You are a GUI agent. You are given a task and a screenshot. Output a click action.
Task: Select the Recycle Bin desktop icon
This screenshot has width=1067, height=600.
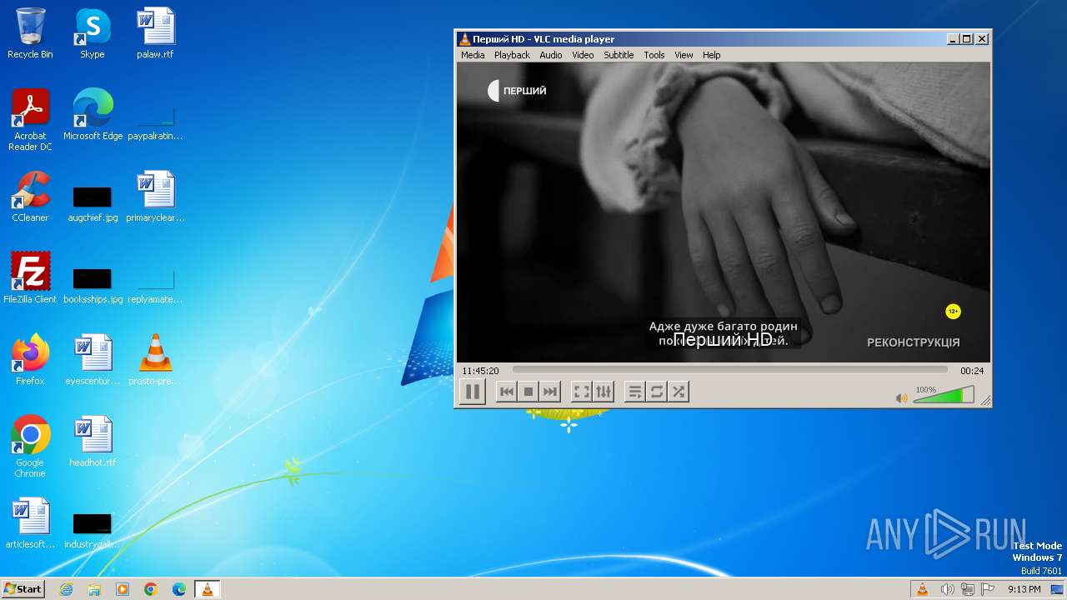tap(30, 33)
